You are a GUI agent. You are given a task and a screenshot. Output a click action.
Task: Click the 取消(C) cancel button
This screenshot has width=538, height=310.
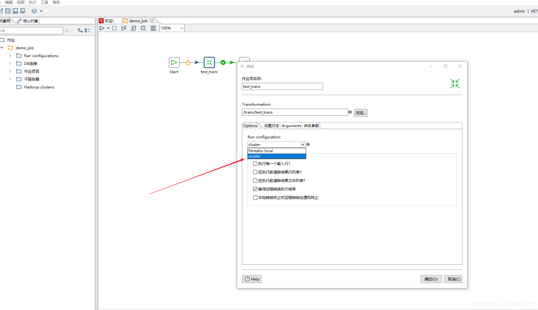pos(453,279)
